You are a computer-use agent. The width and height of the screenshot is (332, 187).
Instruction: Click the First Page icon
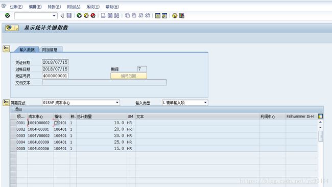pos(127,15)
